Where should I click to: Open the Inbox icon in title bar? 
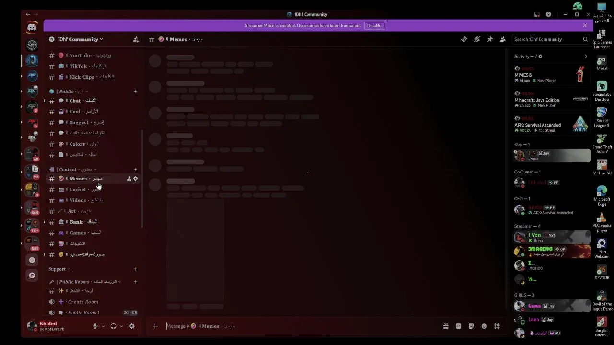click(x=537, y=14)
